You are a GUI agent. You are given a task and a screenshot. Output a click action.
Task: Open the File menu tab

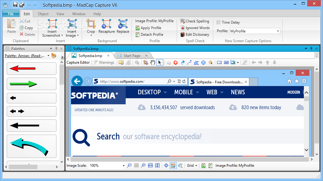(11, 14)
